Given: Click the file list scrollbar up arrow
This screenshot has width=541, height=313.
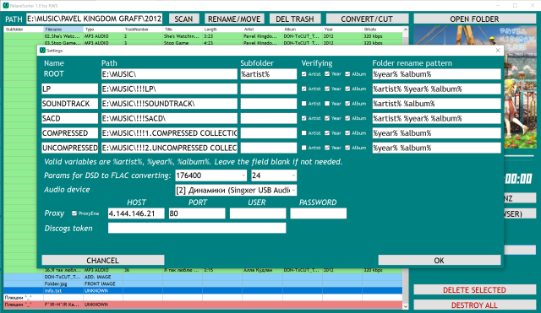Looking at the screenshot, I should 406,30.
